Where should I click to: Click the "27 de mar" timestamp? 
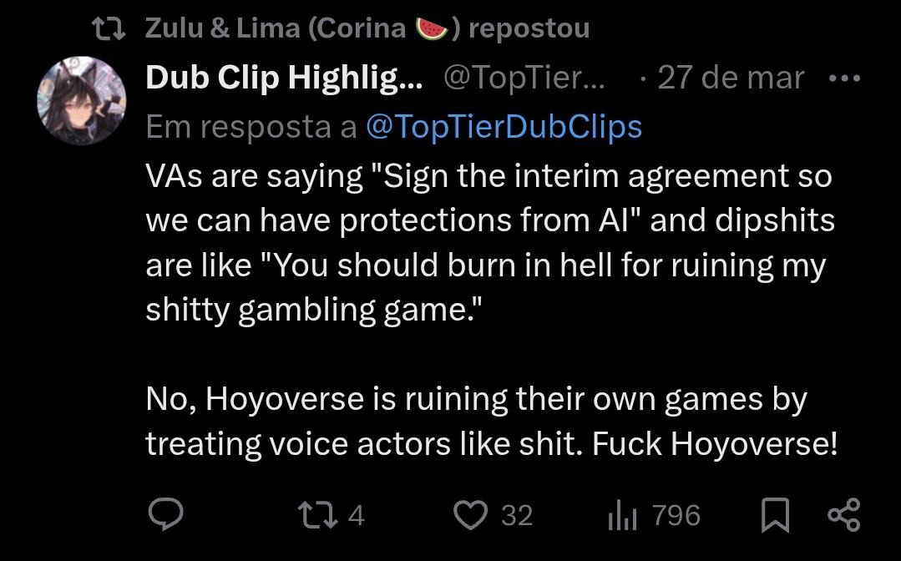(x=731, y=78)
